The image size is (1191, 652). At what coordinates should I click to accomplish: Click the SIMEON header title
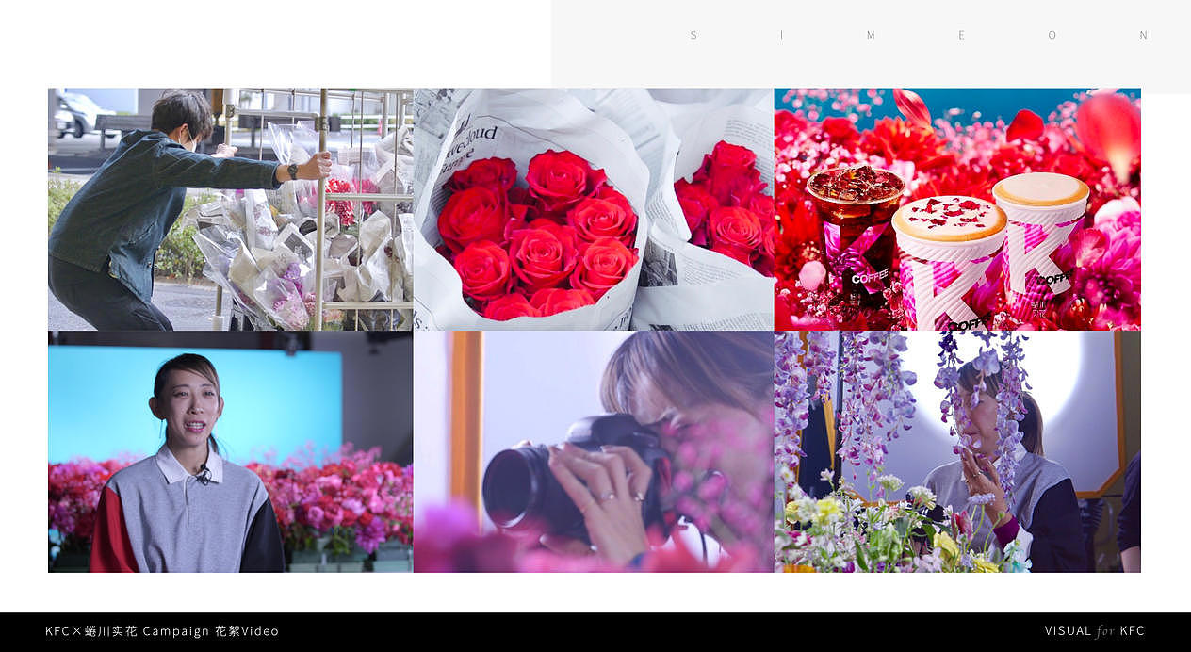919,35
